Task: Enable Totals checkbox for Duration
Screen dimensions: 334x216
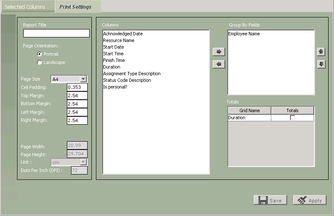Action: pos(292,118)
